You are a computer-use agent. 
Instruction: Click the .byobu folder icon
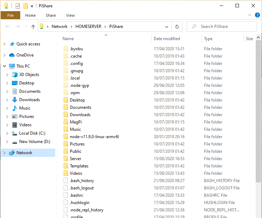66,49
